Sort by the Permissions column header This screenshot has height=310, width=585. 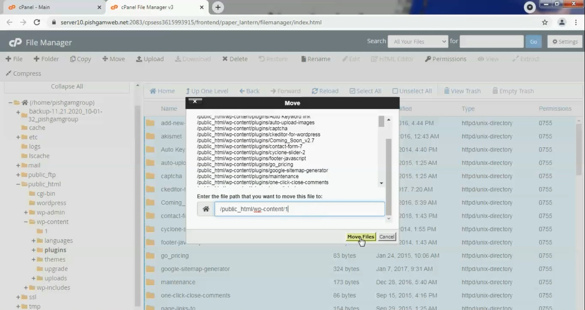[555, 109]
